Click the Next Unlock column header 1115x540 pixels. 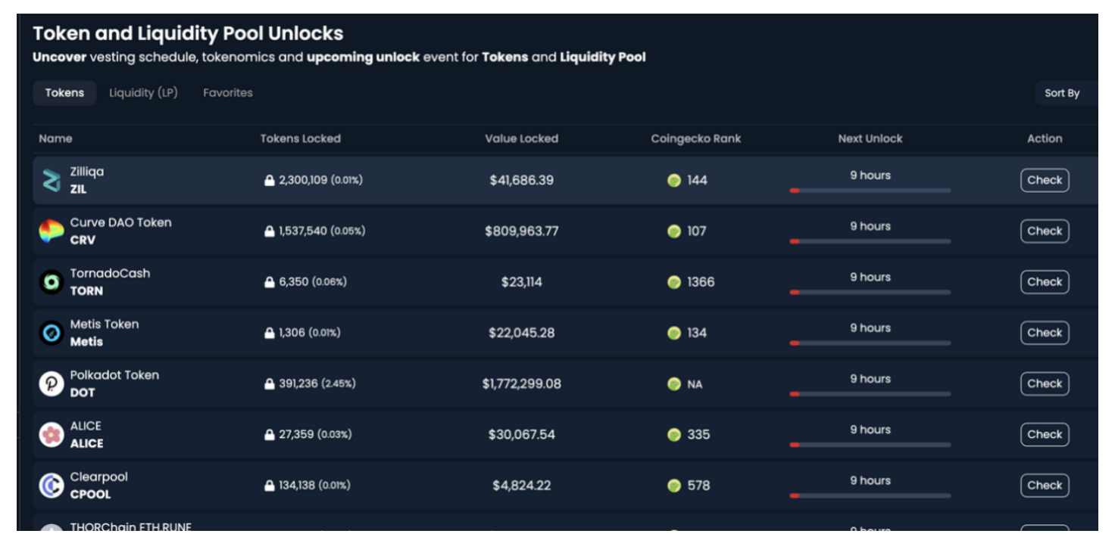[870, 138]
